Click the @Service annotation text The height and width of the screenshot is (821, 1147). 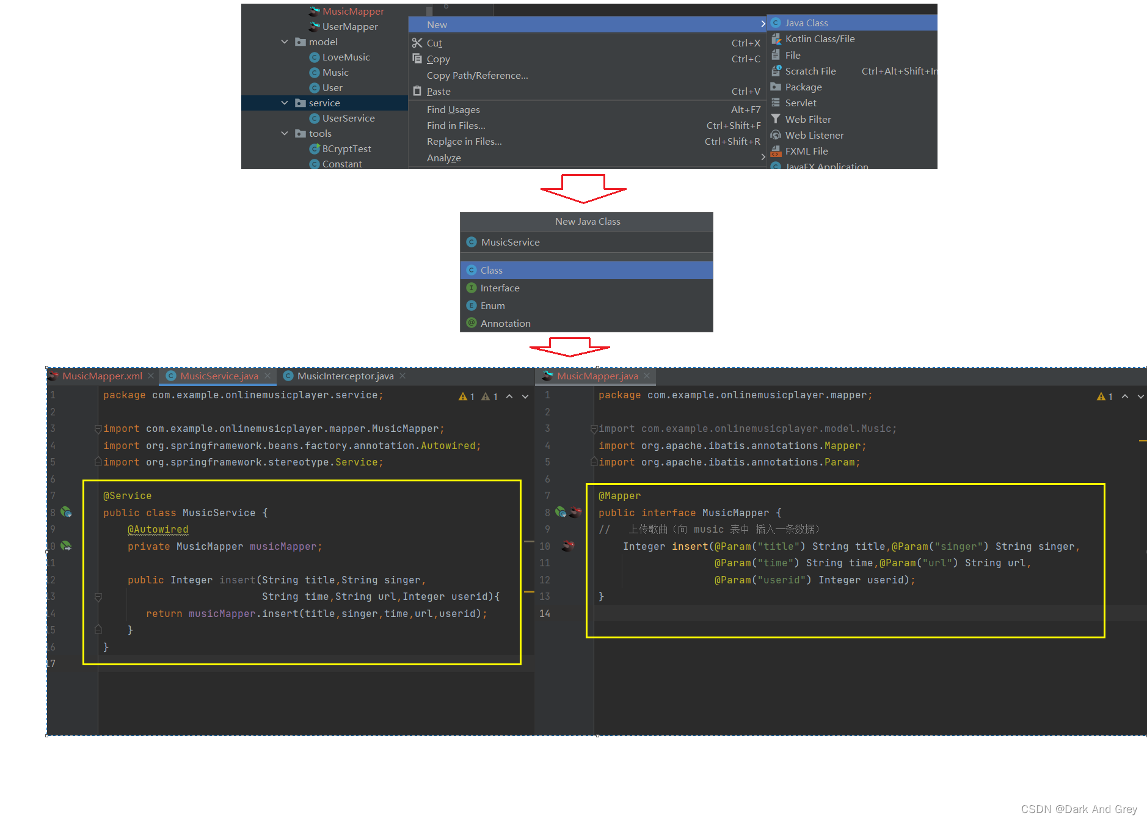coord(127,496)
